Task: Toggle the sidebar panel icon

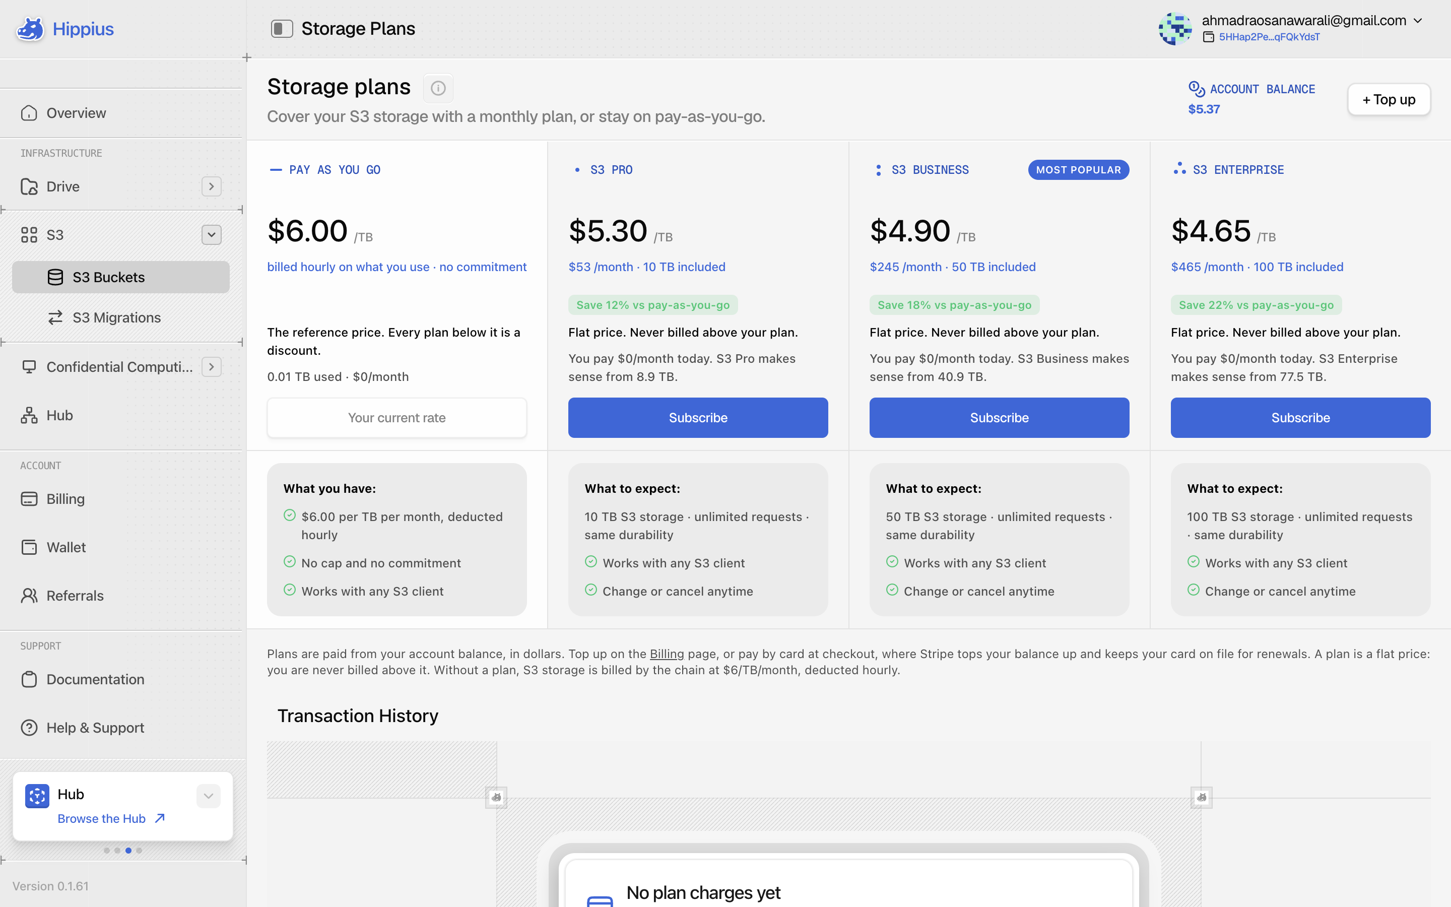Action: 282,29
